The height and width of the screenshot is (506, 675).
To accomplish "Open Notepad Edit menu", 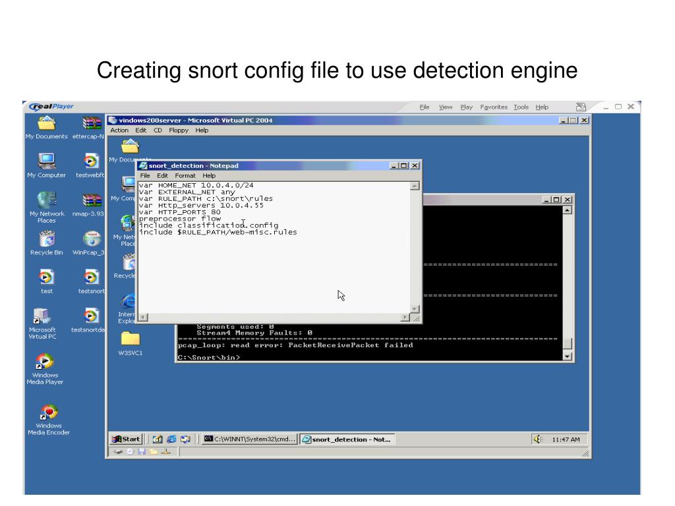I will pos(162,175).
